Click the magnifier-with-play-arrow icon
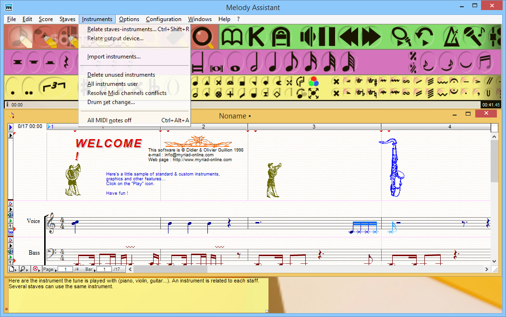The width and height of the screenshot is (506, 317). pos(401,37)
